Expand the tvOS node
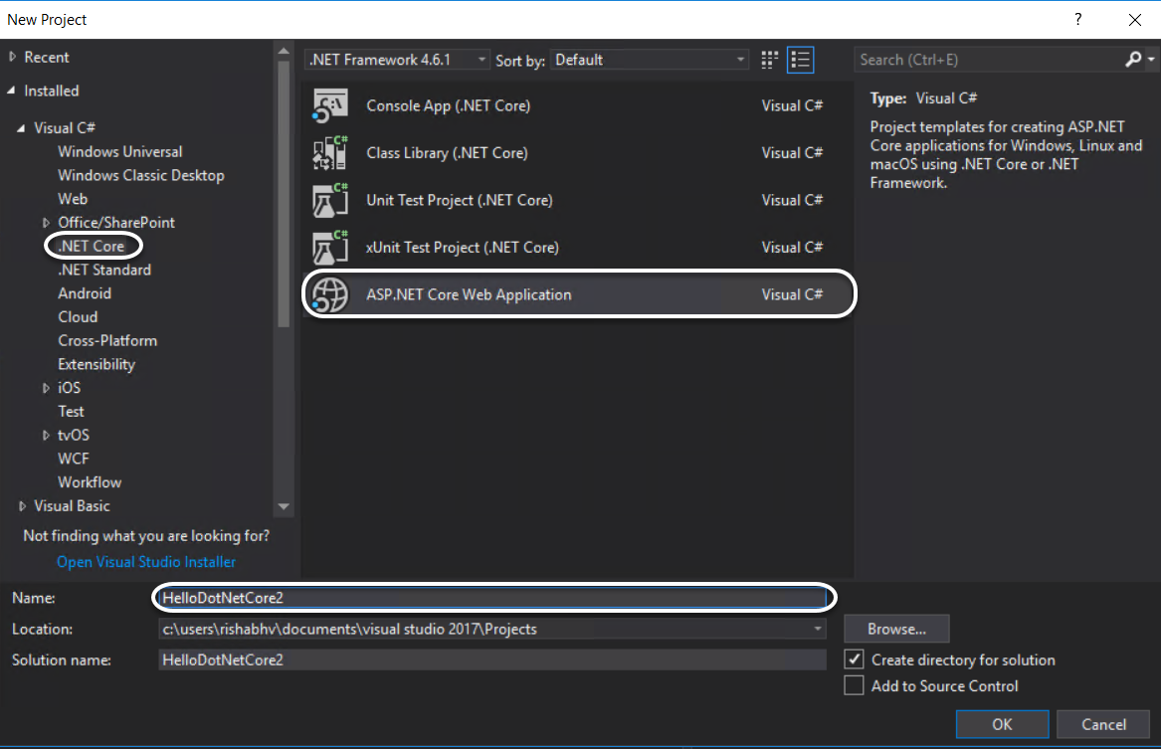Image resolution: width=1161 pixels, height=749 pixels. [46, 436]
